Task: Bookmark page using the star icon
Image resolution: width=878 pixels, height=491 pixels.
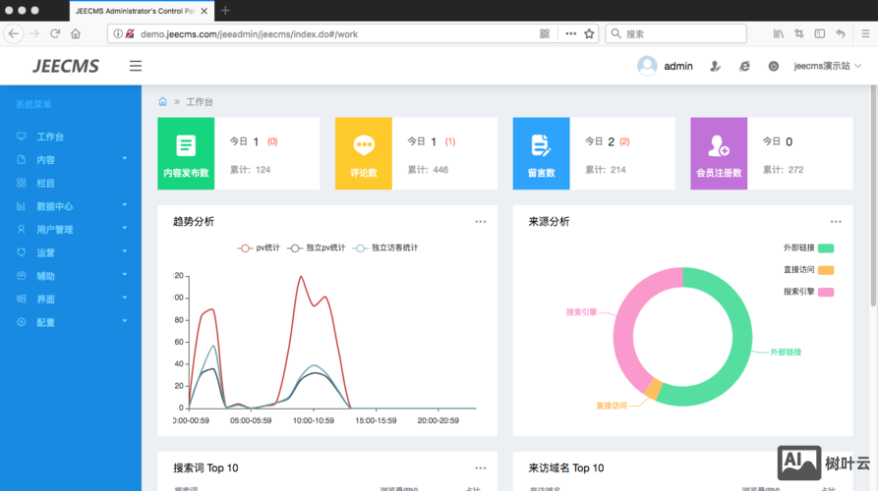Action: (x=590, y=33)
